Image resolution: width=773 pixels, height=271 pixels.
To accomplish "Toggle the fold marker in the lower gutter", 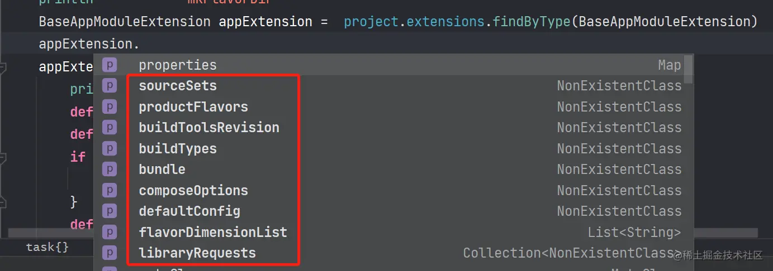I will pos(3,199).
